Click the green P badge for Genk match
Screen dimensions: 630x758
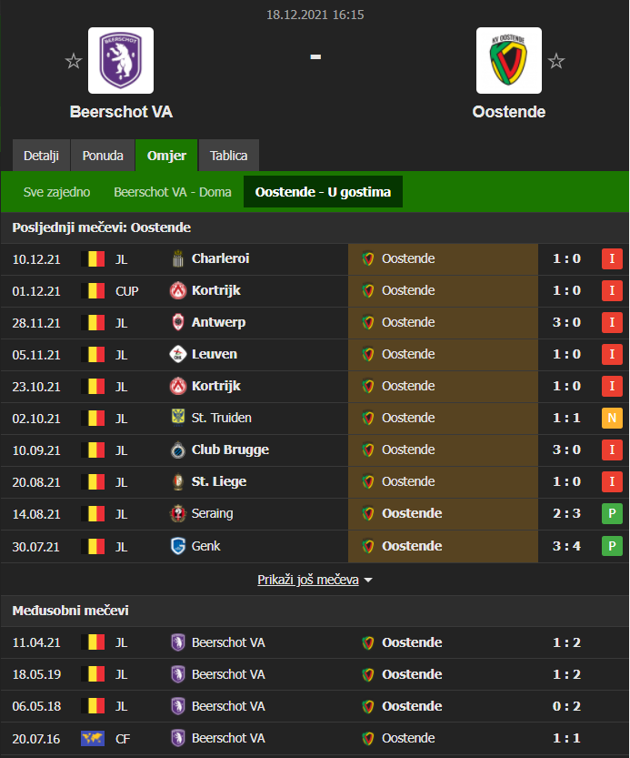tap(612, 546)
